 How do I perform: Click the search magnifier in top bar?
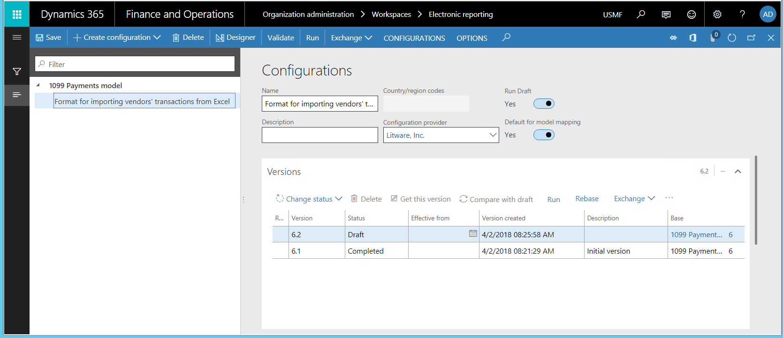641,15
